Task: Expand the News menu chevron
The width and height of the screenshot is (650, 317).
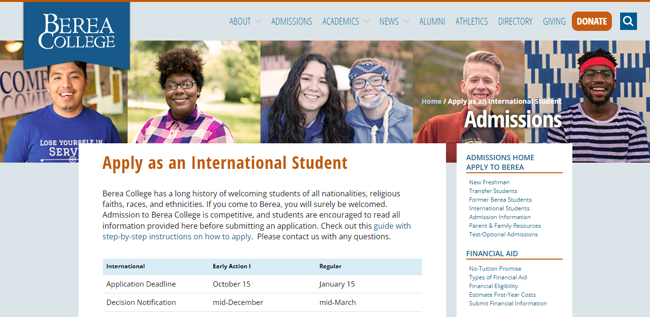Action: point(406,22)
